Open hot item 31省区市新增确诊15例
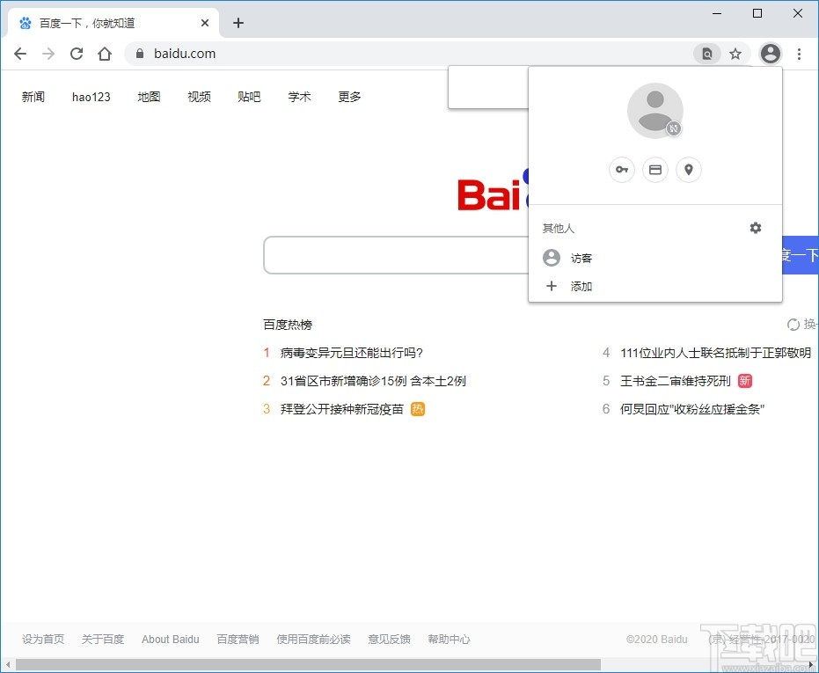Screen dimensions: 819x673 click(373, 381)
